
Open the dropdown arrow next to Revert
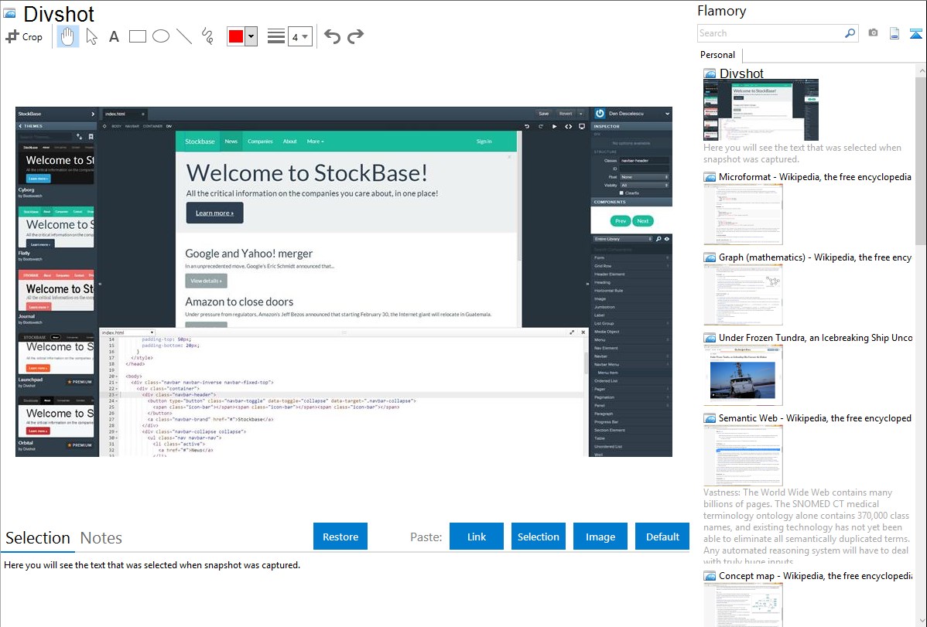coord(580,114)
